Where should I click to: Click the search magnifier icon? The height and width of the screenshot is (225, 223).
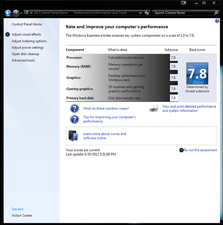216,13
